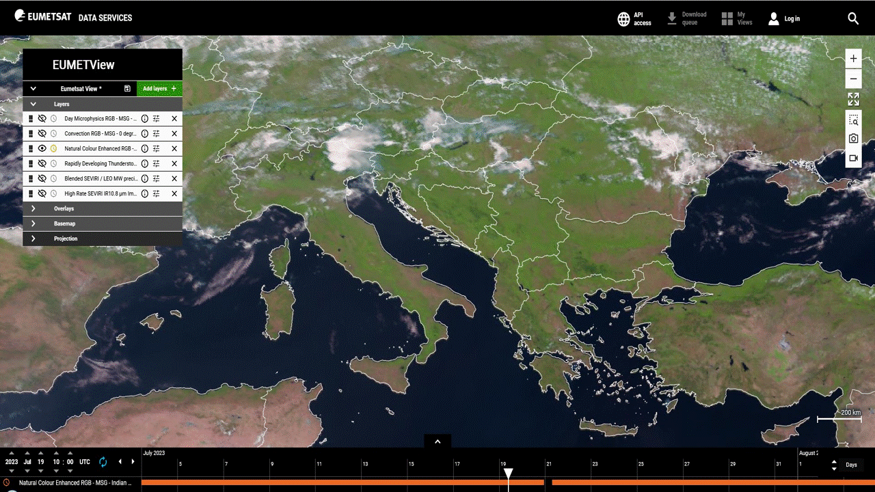Image resolution: width=875 pixels, height=492 pixels.
Task: Activate the area zoom selection tool
Action: coord(853,120)
